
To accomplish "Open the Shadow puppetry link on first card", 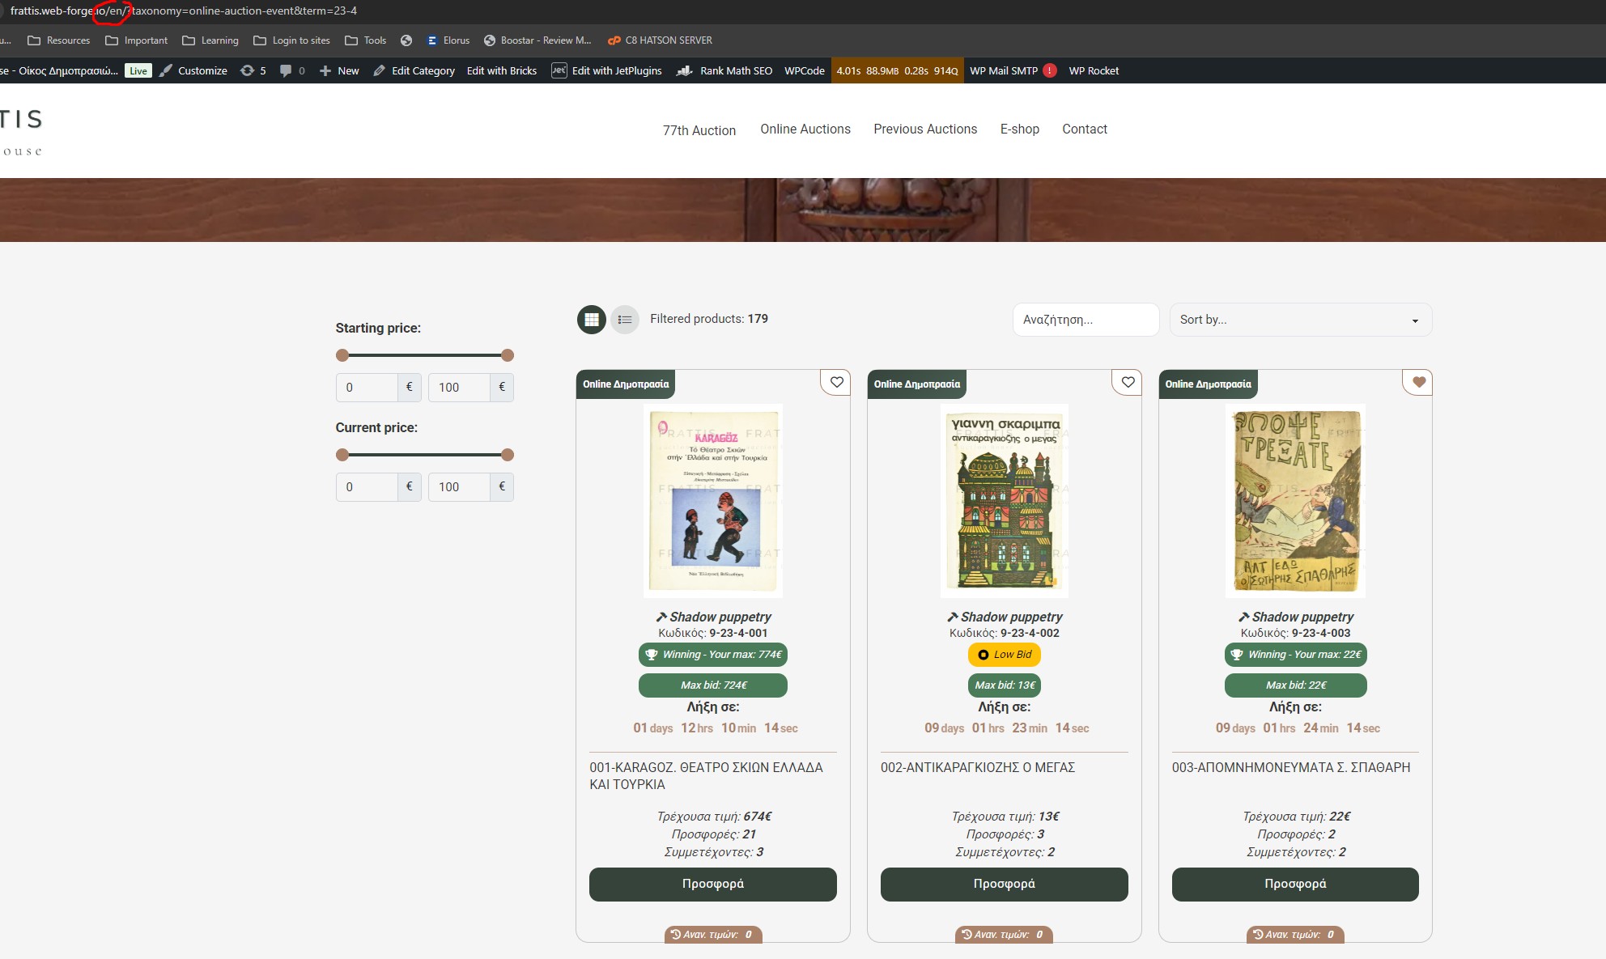I will coord(720,617).
